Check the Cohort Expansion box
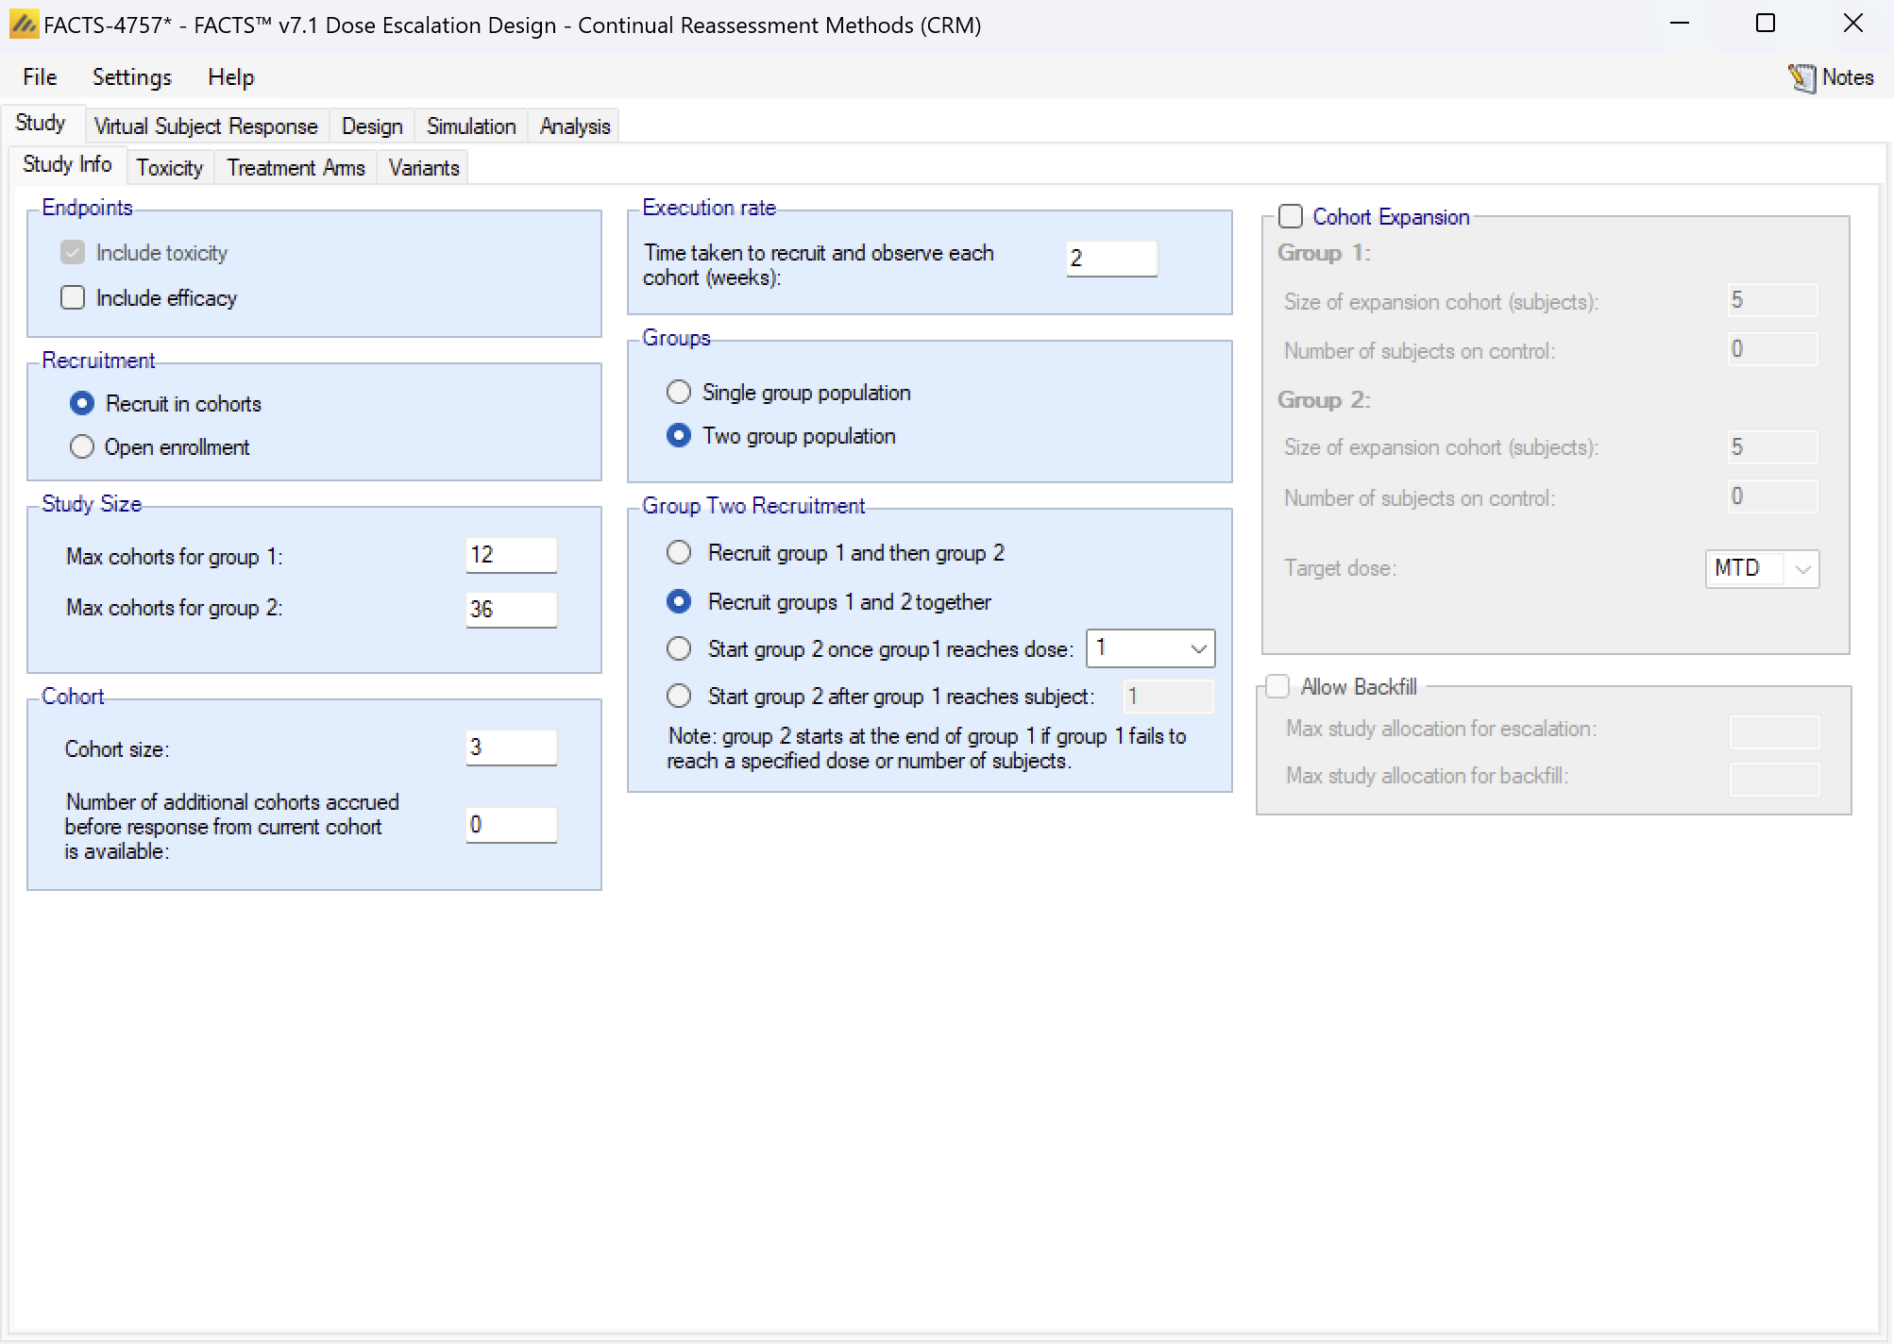Viewport: 1894px width, 1344px height. pos(1291,217)
